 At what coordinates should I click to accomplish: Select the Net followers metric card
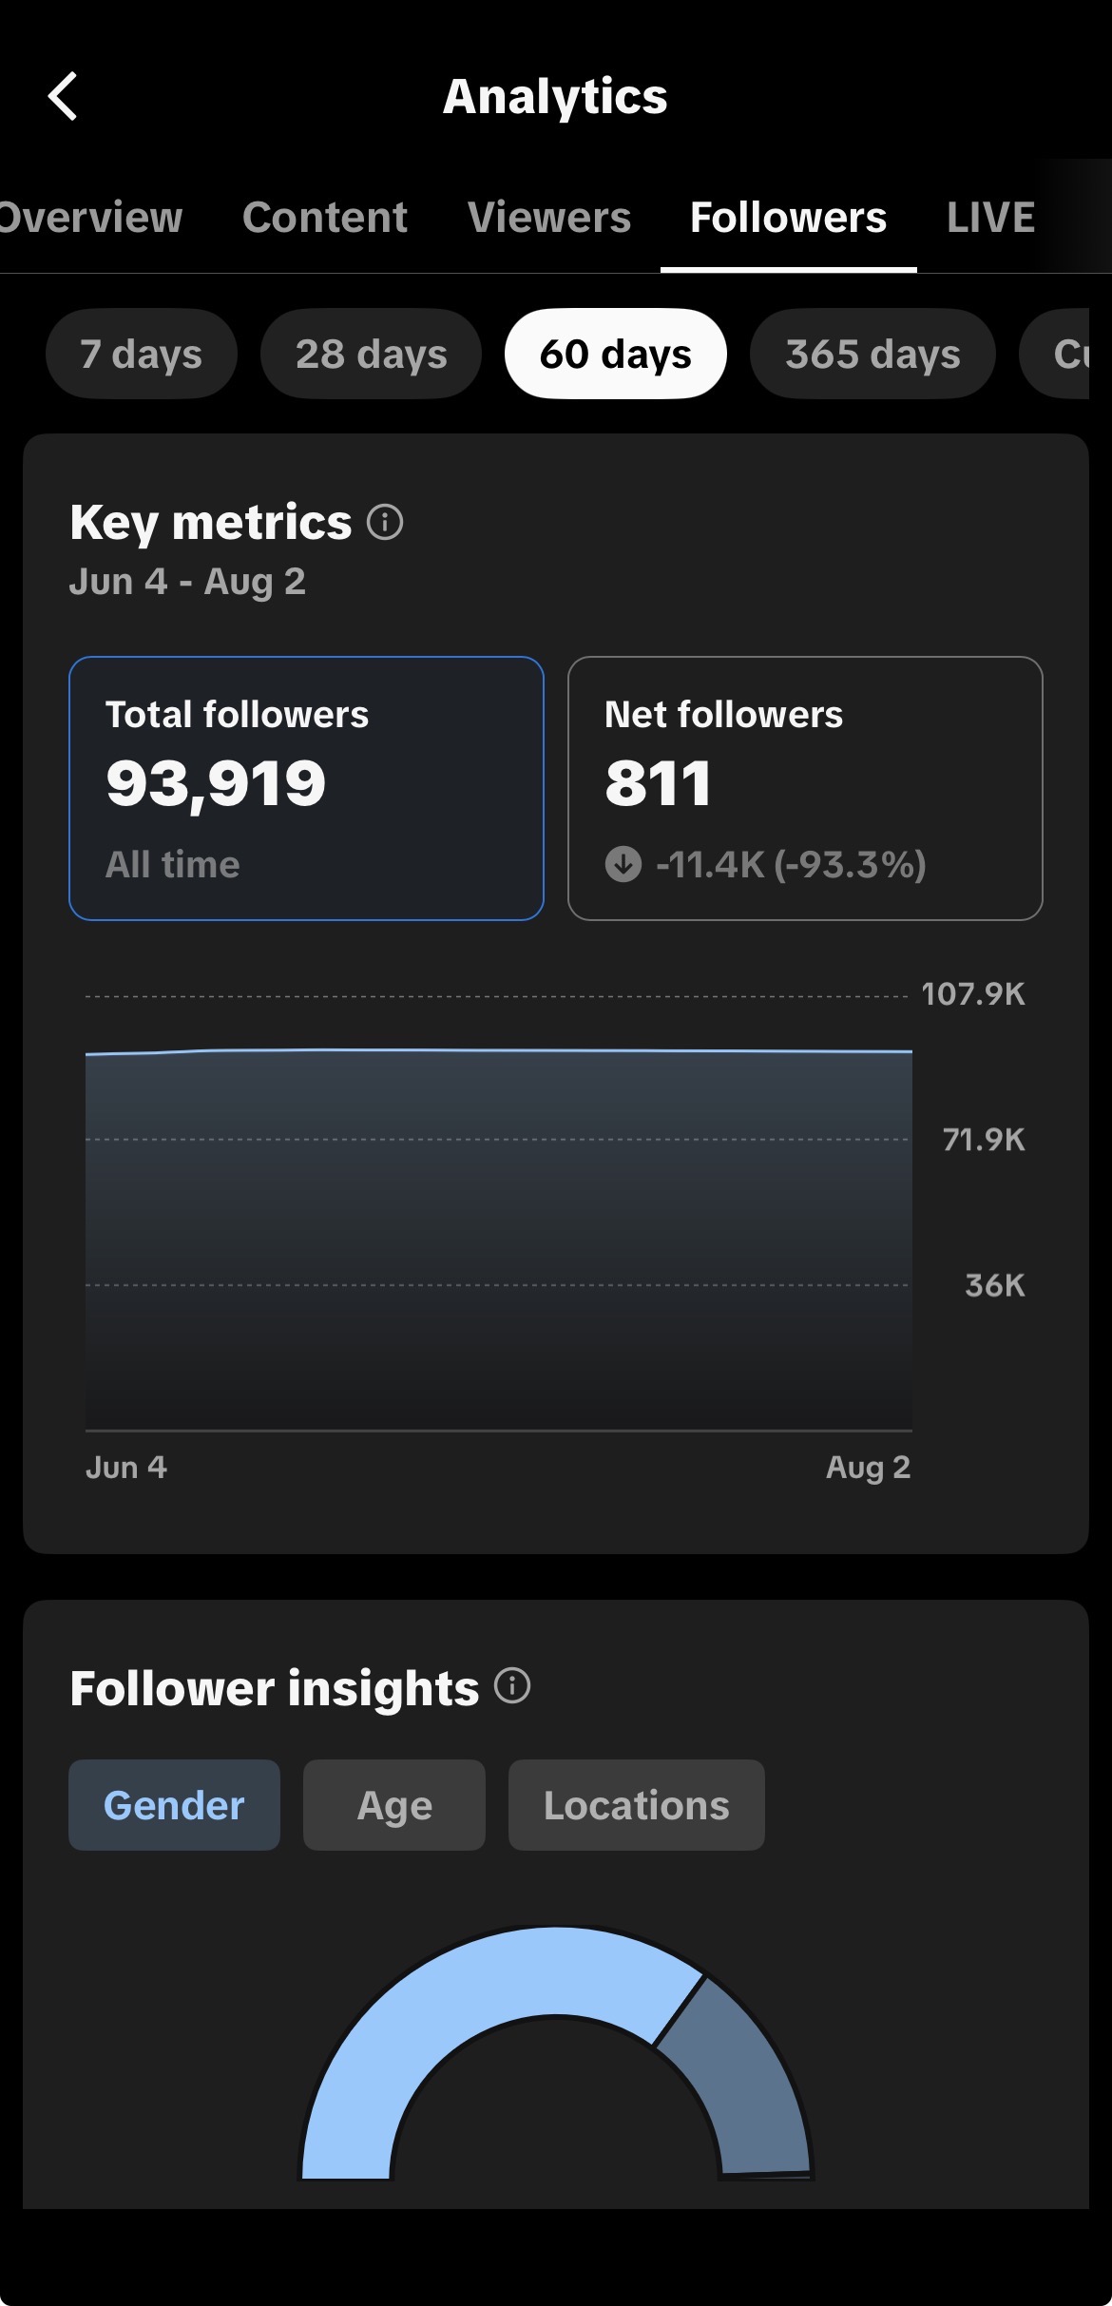coord(805,788)
